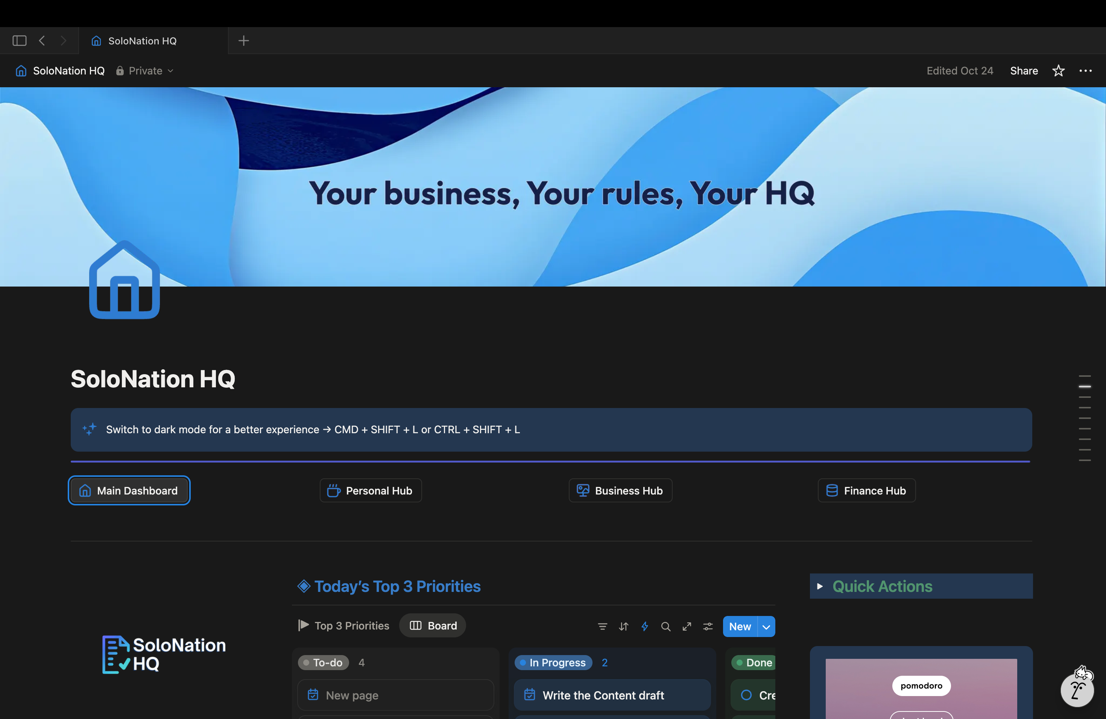Open the board view settings sliders
The image size is (1106, 719).
pos(708,626)
